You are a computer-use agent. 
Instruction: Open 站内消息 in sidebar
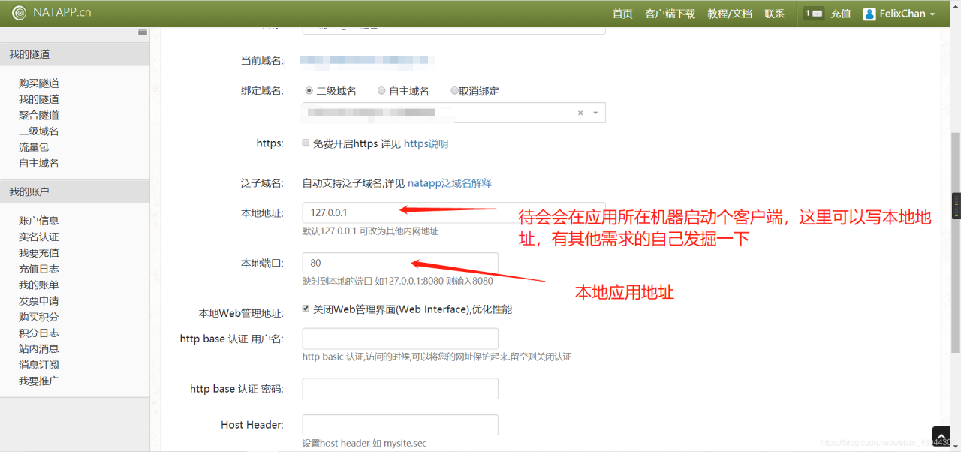(39, 348)
